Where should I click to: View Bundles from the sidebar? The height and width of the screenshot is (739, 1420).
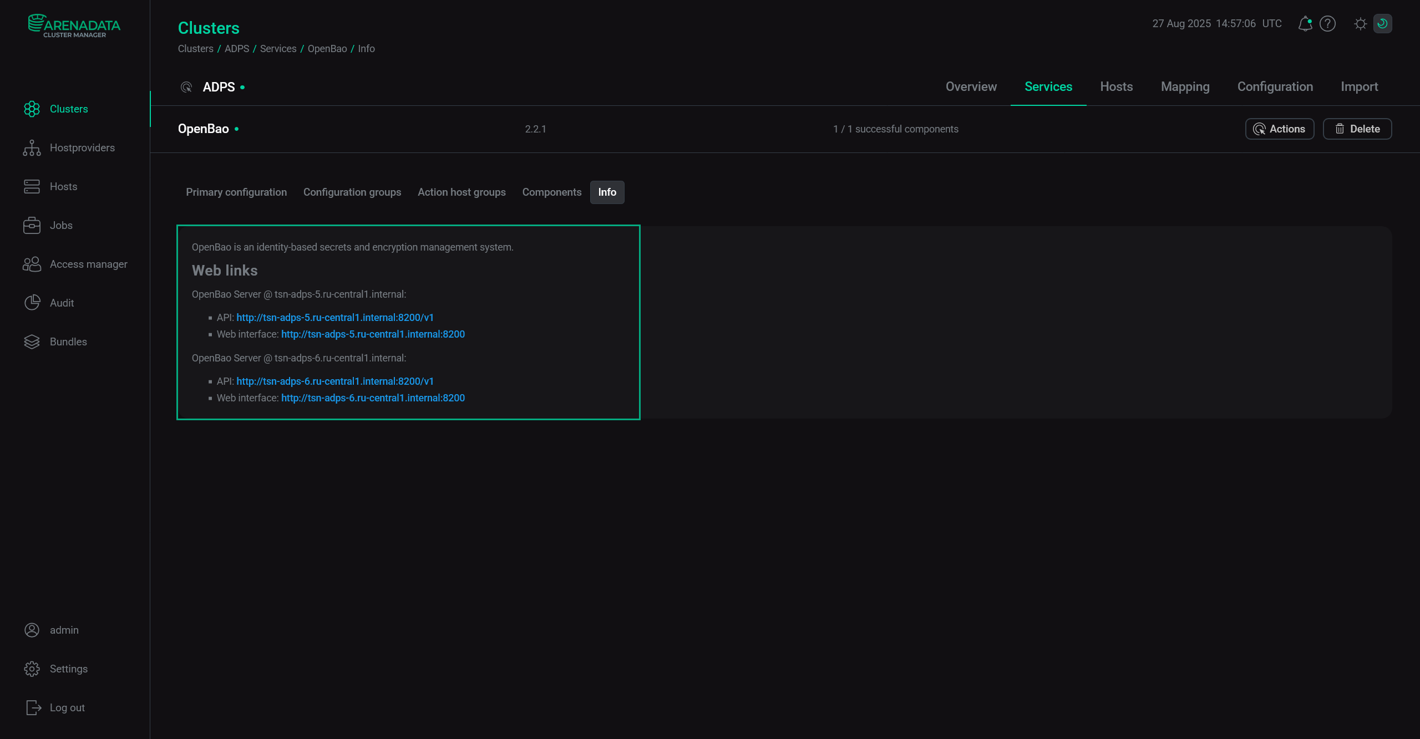pyautogui.click(x=68, y=342)
